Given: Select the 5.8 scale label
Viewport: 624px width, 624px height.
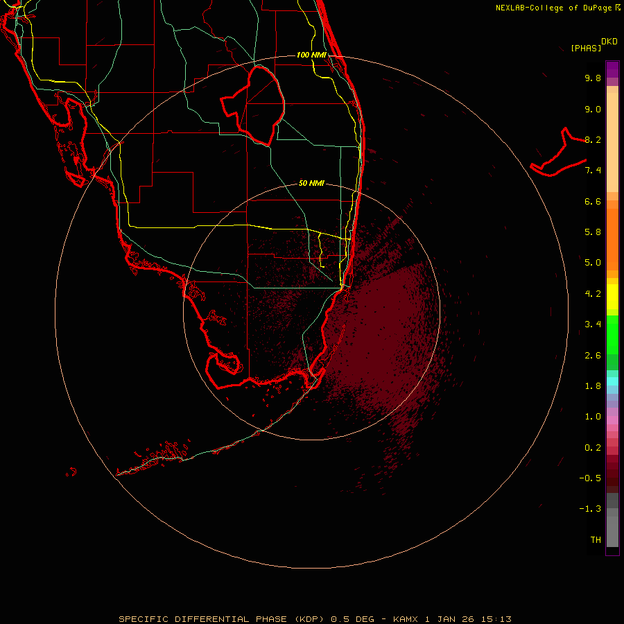Looking at the screenshot, I should 593,232.
